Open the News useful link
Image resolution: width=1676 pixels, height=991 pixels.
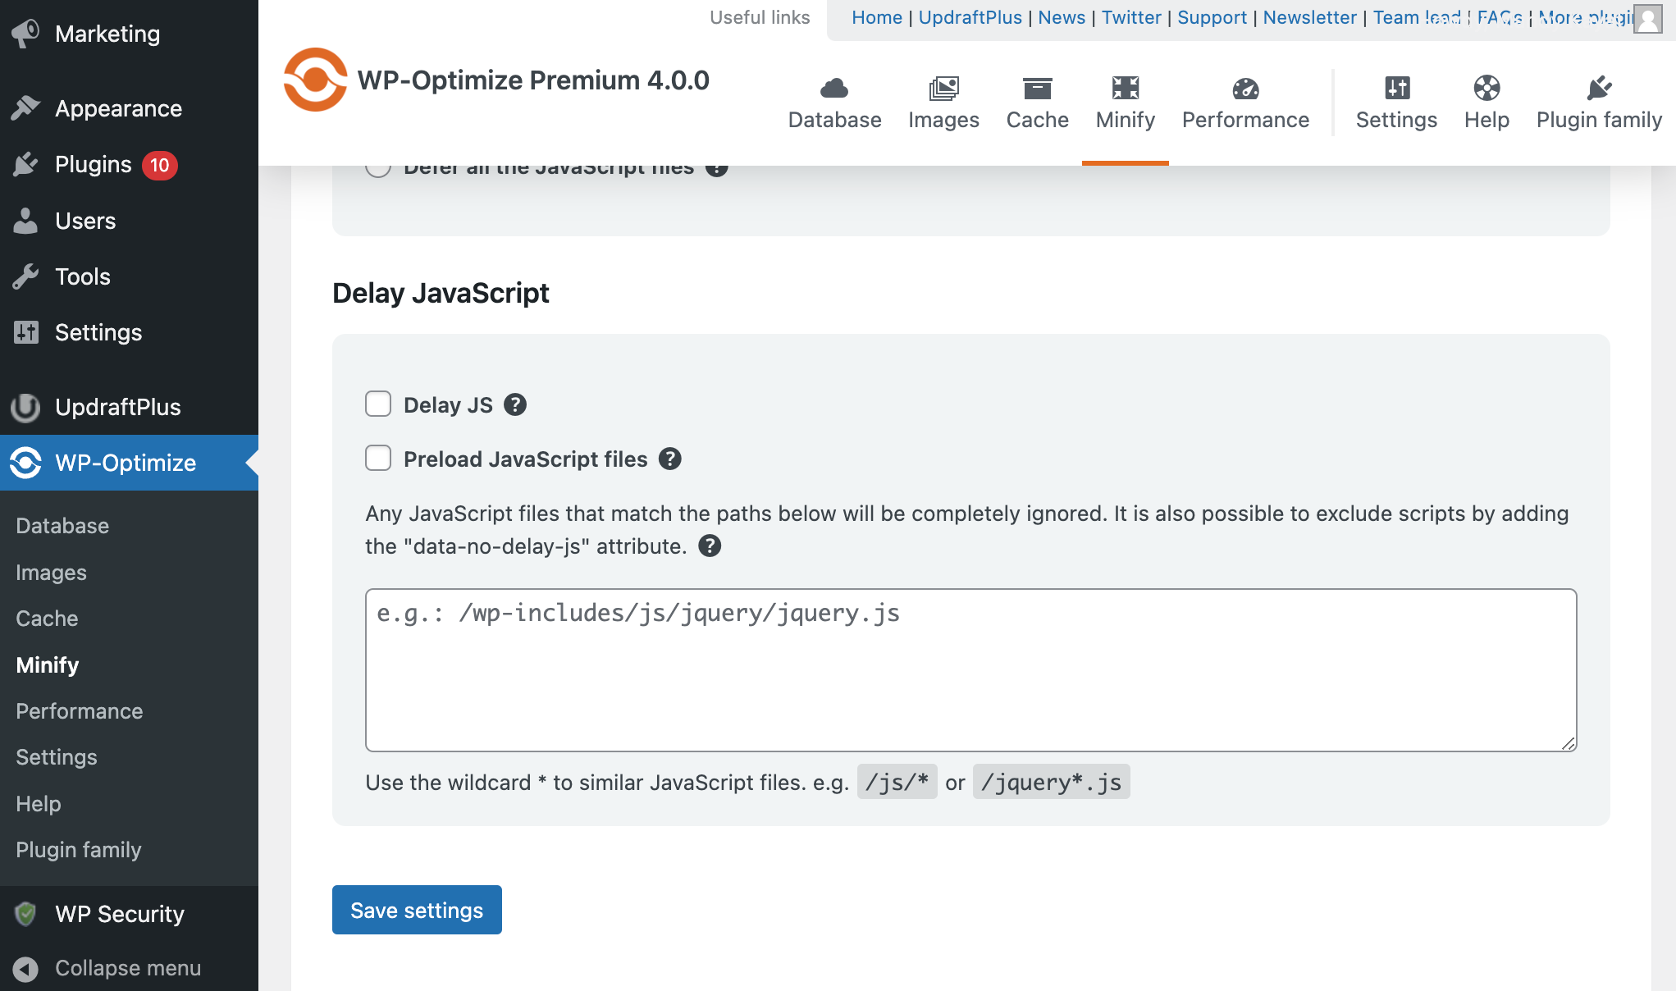(x=1062, y=17)
